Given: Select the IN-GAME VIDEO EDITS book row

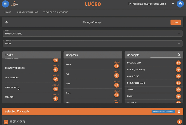Looking at the screenshot, I should [32, 68].
